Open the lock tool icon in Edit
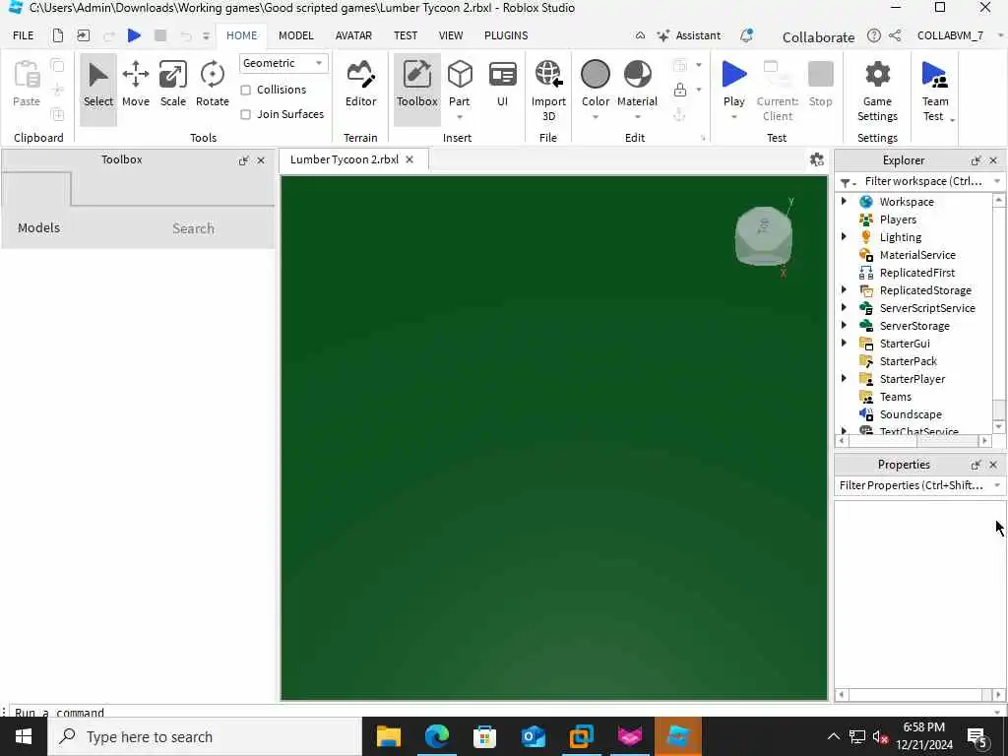Viewport: 1008px width, 756px height. [680, 90]
